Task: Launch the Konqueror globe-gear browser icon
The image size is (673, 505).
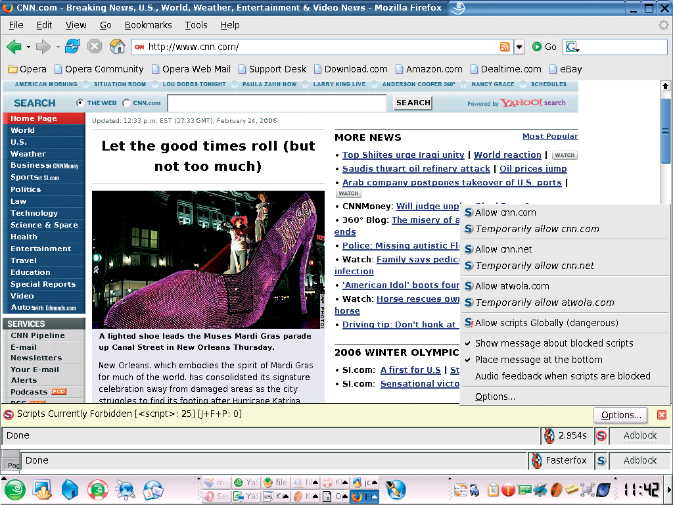Action: tap(126, 490)
